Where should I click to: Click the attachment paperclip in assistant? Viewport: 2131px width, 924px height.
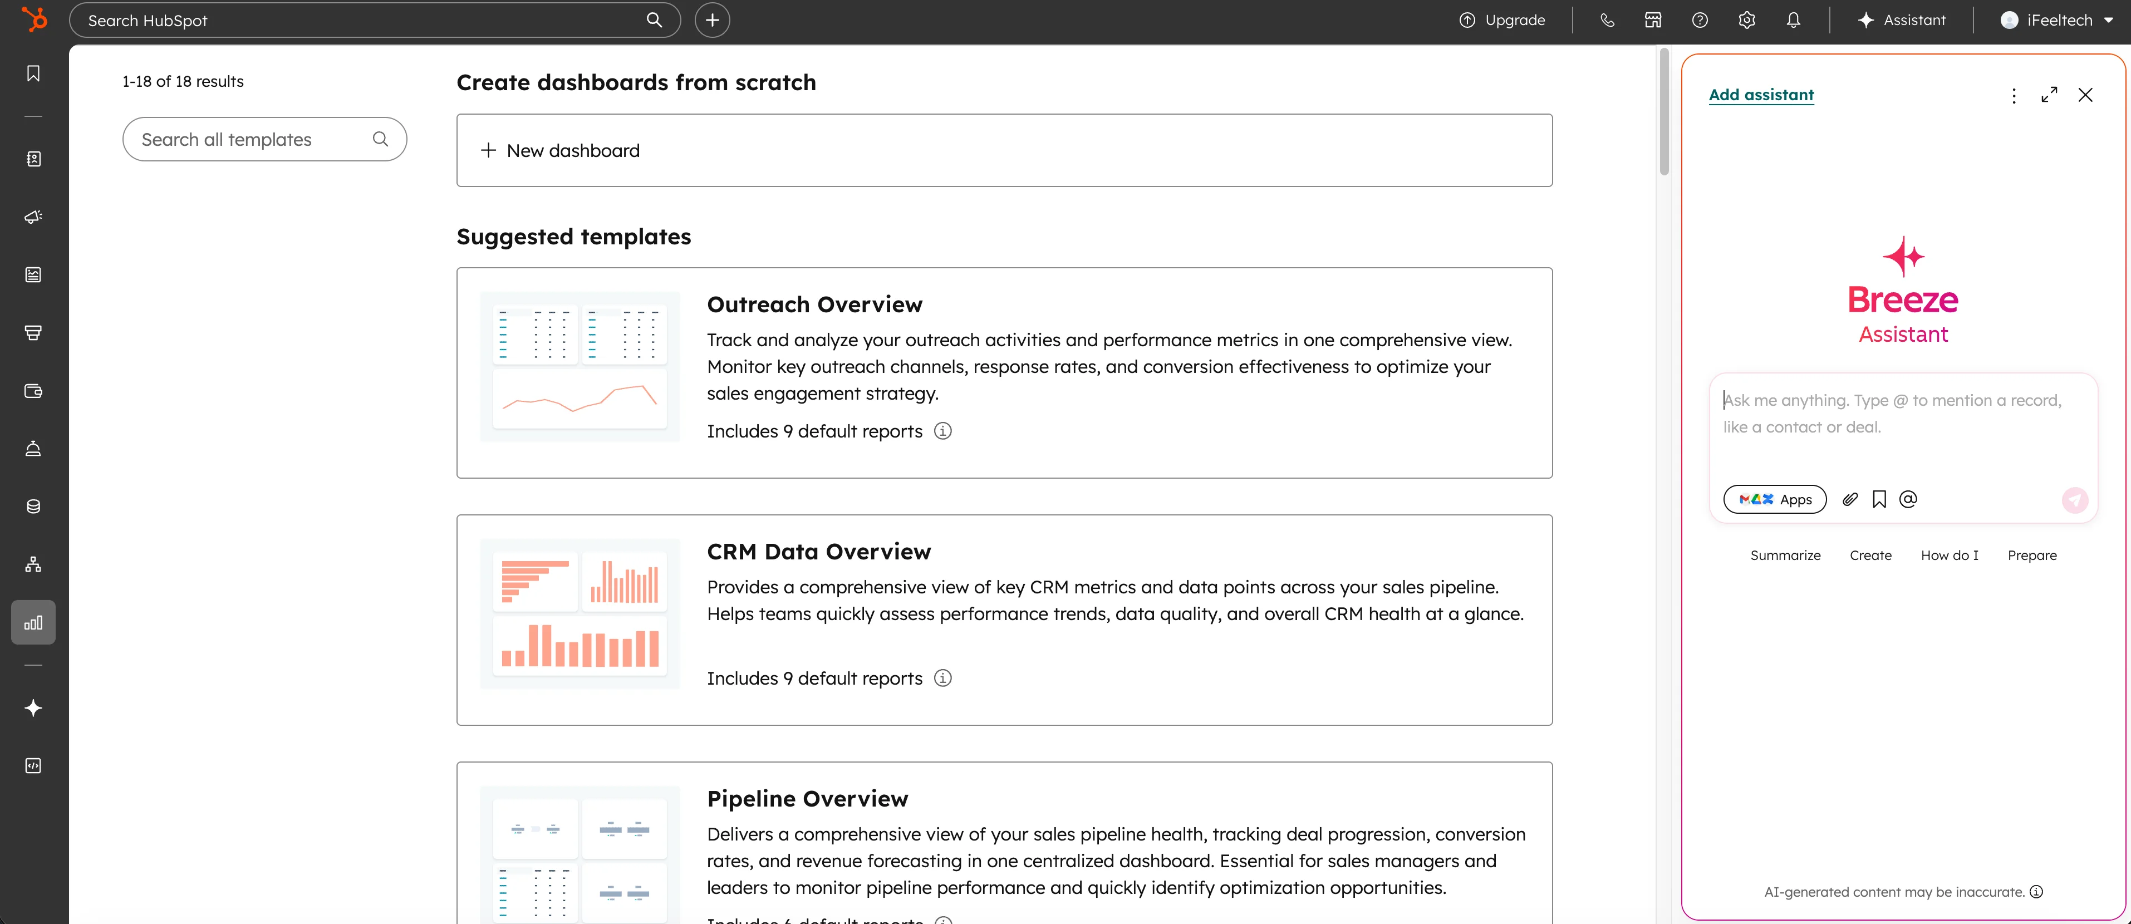coord(1850,499)
